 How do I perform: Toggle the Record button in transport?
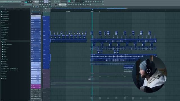[x=33, y=2]
